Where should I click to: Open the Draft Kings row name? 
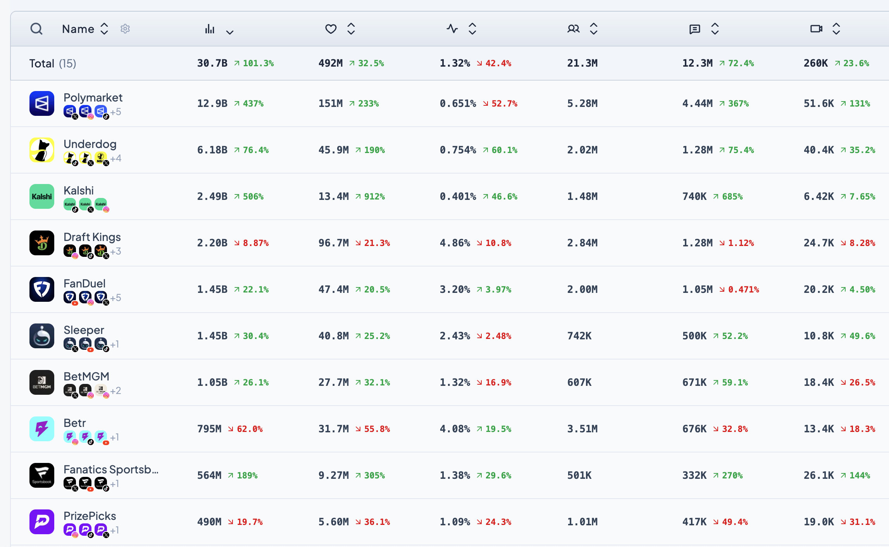click(x=92, y=237)
